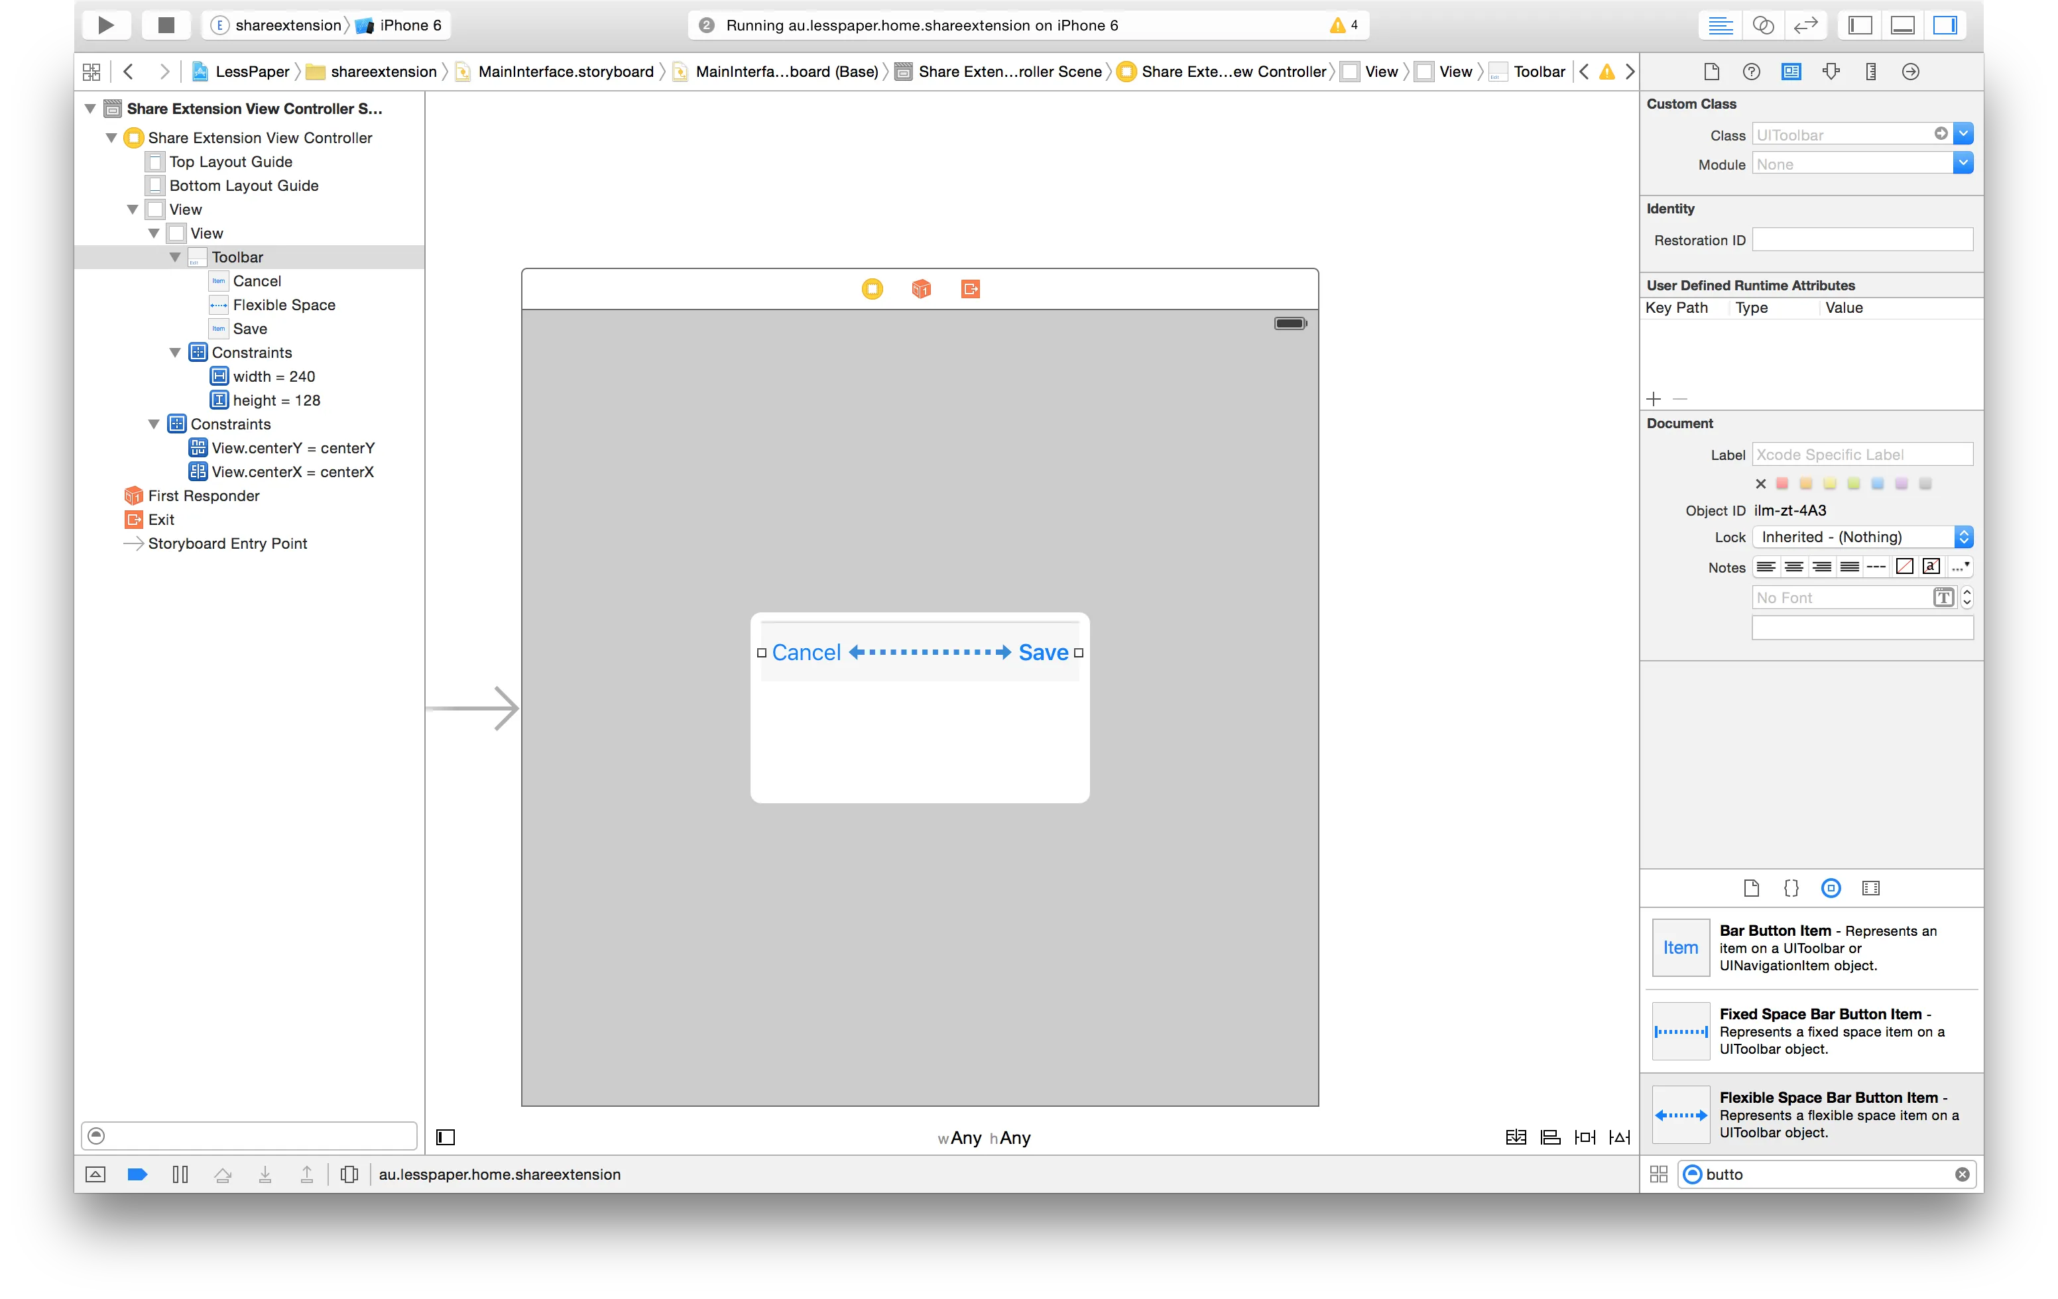Toggle the Debug area visibility
Image resolution: width=2058 pixels, height=1299 pixels.
point(1902,25)
